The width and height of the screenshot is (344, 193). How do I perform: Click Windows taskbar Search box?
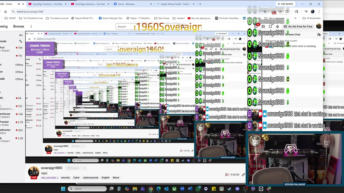point(87,189)
